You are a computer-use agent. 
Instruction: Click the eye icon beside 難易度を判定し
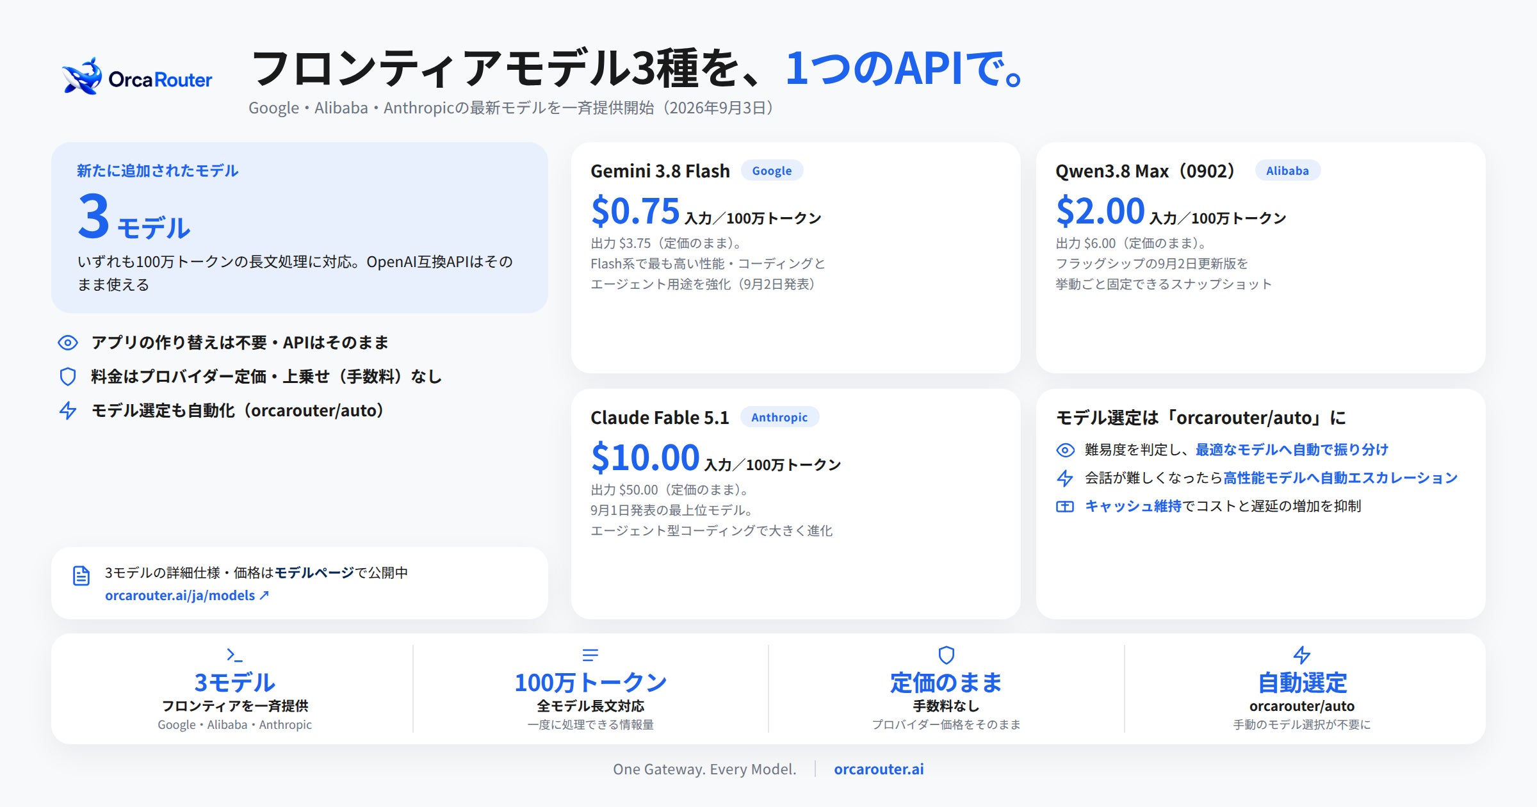tap(1065, 450)
